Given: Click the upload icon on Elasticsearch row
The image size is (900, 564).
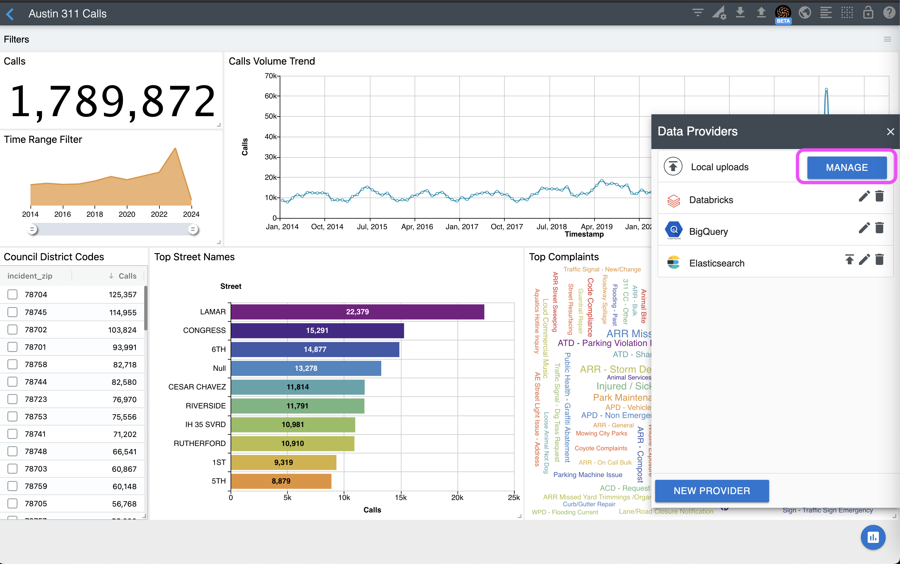Looking at the screenshot, I should (x=849, y=260).
